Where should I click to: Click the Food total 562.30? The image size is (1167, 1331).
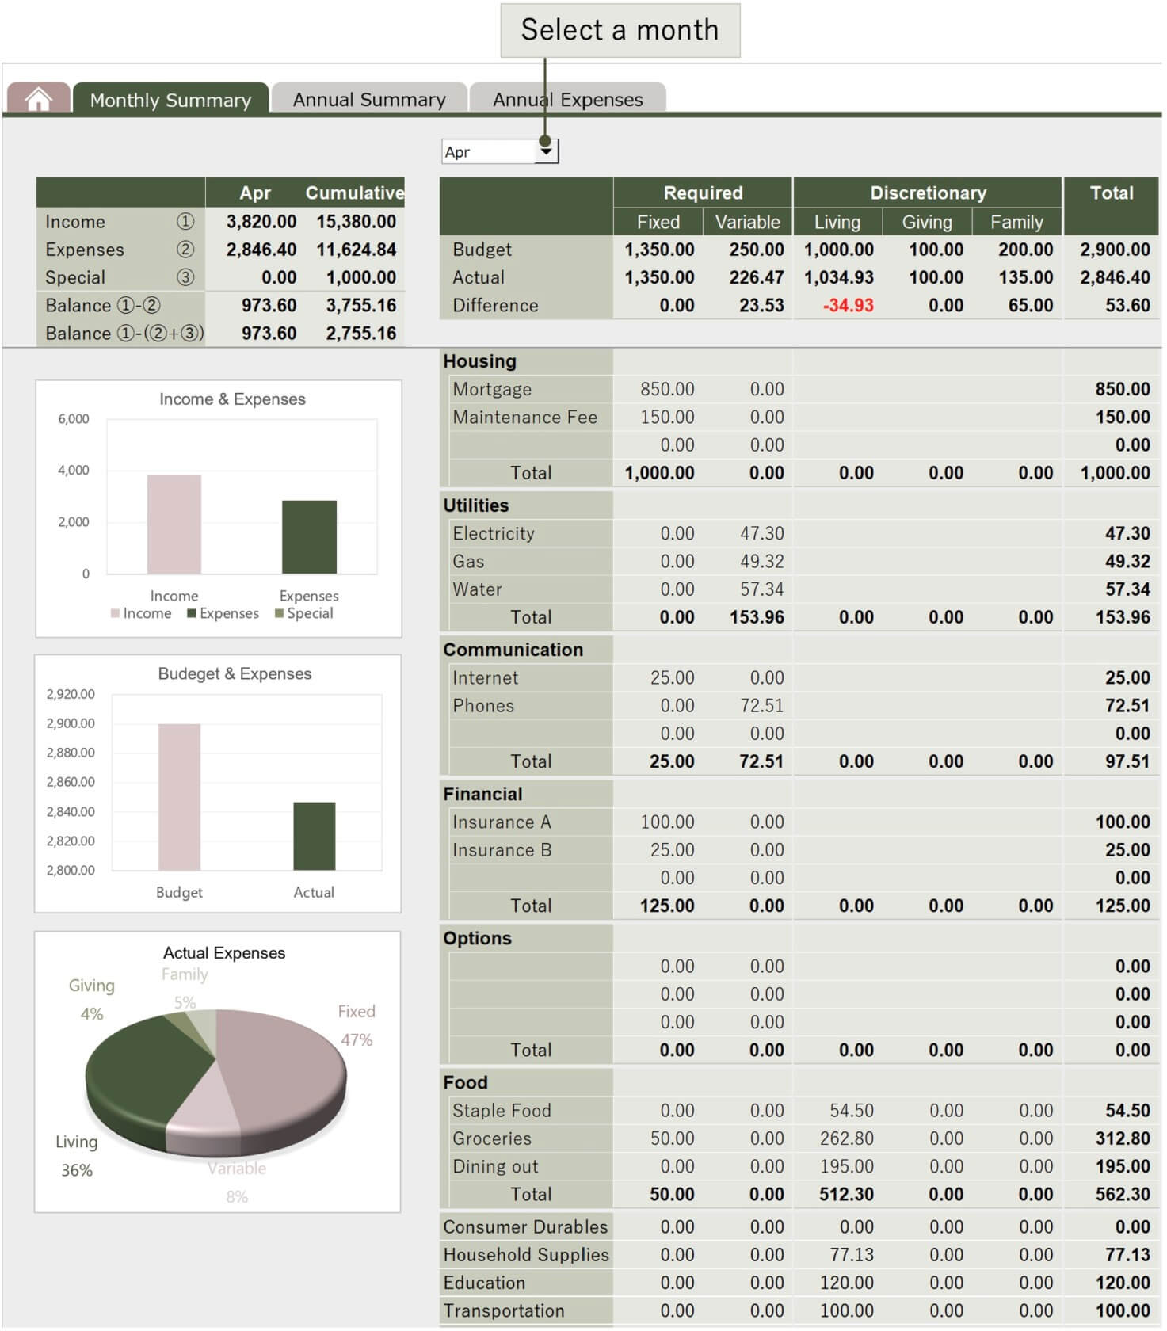coord(1123,1195)
